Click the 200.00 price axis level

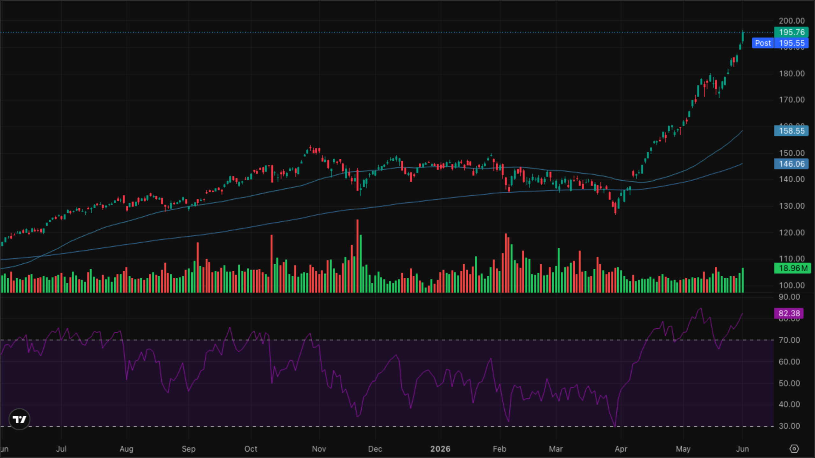pyautogui.click(x=791, y=21)
